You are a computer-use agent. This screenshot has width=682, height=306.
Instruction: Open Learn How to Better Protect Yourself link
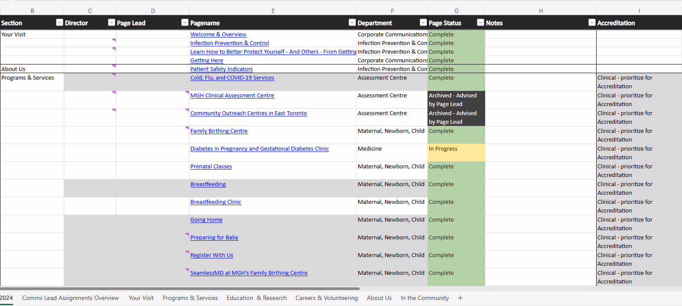coord(273,52)
